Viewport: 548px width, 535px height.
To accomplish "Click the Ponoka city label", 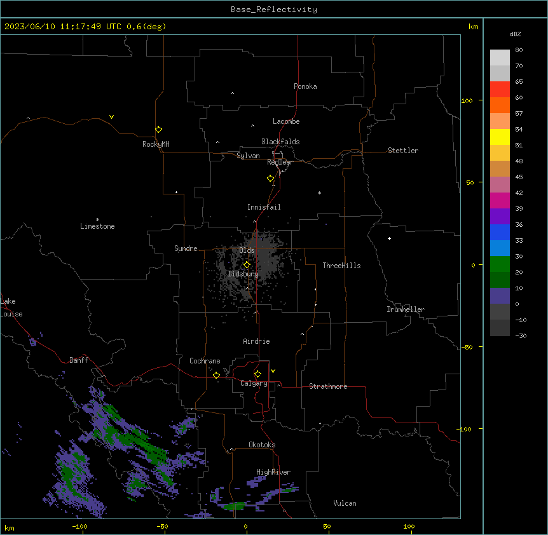I will [x=305, y=86].
